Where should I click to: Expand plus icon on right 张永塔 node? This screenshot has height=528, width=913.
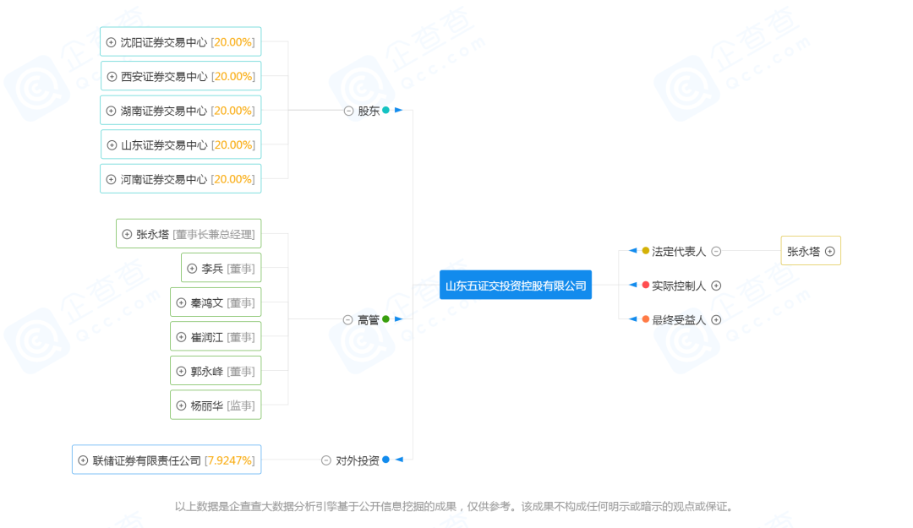830,252
